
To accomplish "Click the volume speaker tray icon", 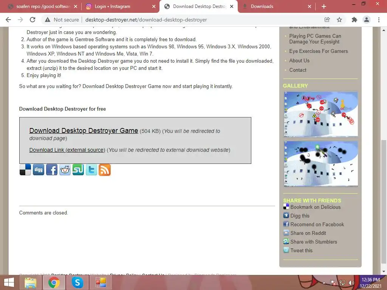I will point(351,283).
